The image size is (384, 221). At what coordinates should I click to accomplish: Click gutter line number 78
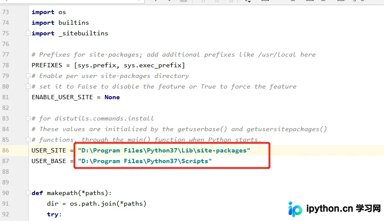coord(6,65)
